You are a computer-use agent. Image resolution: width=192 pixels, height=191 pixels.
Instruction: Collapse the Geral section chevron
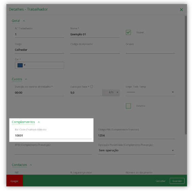click(x=24, y=21)
